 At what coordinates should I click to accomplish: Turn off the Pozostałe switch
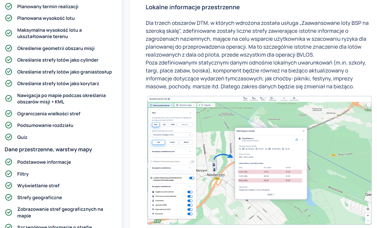[190, 214]
